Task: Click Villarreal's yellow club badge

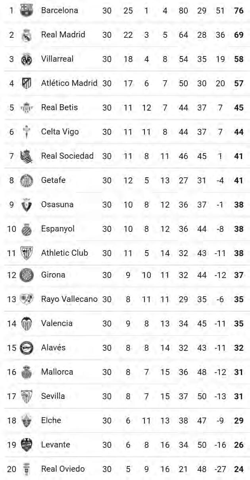Action: point(27,59)
